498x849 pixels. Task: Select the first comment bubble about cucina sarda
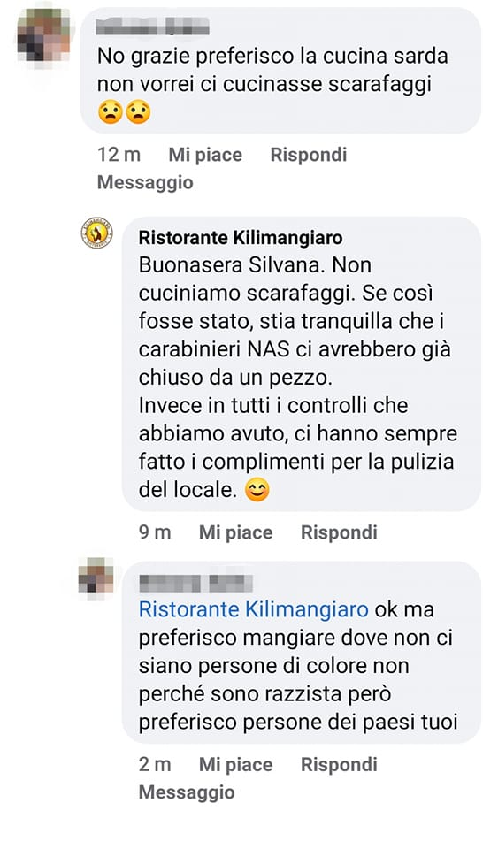coord(280,71)
